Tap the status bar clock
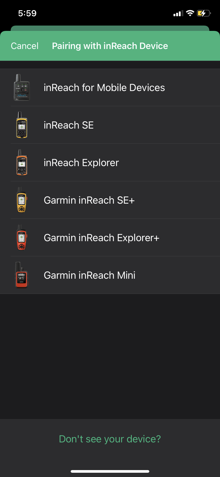 click(27, 13)
